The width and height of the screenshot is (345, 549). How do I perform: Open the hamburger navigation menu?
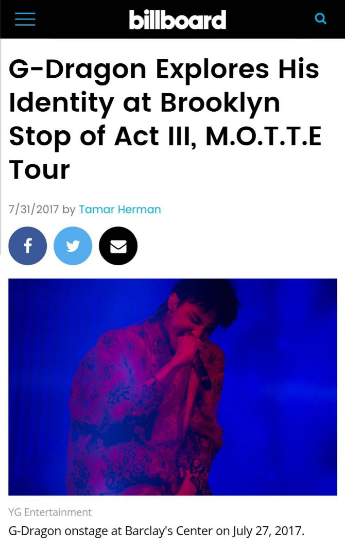(x=25, y=19)
